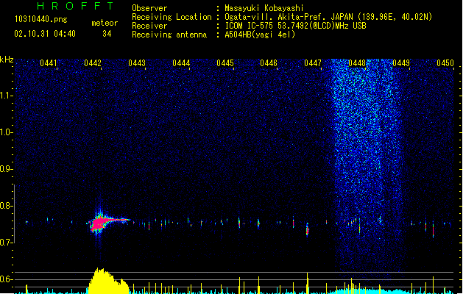This screenshot has width=463, height=294.
Task: Select the file name 10310440.png
Action: point(41,19)
